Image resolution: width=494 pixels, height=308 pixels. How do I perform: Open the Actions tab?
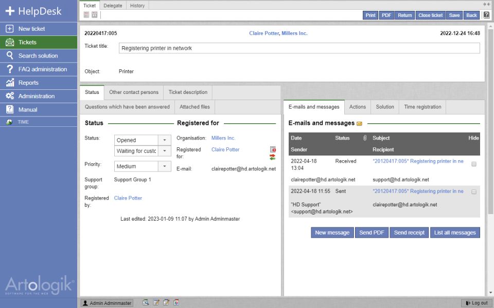[x=358, y=107]
